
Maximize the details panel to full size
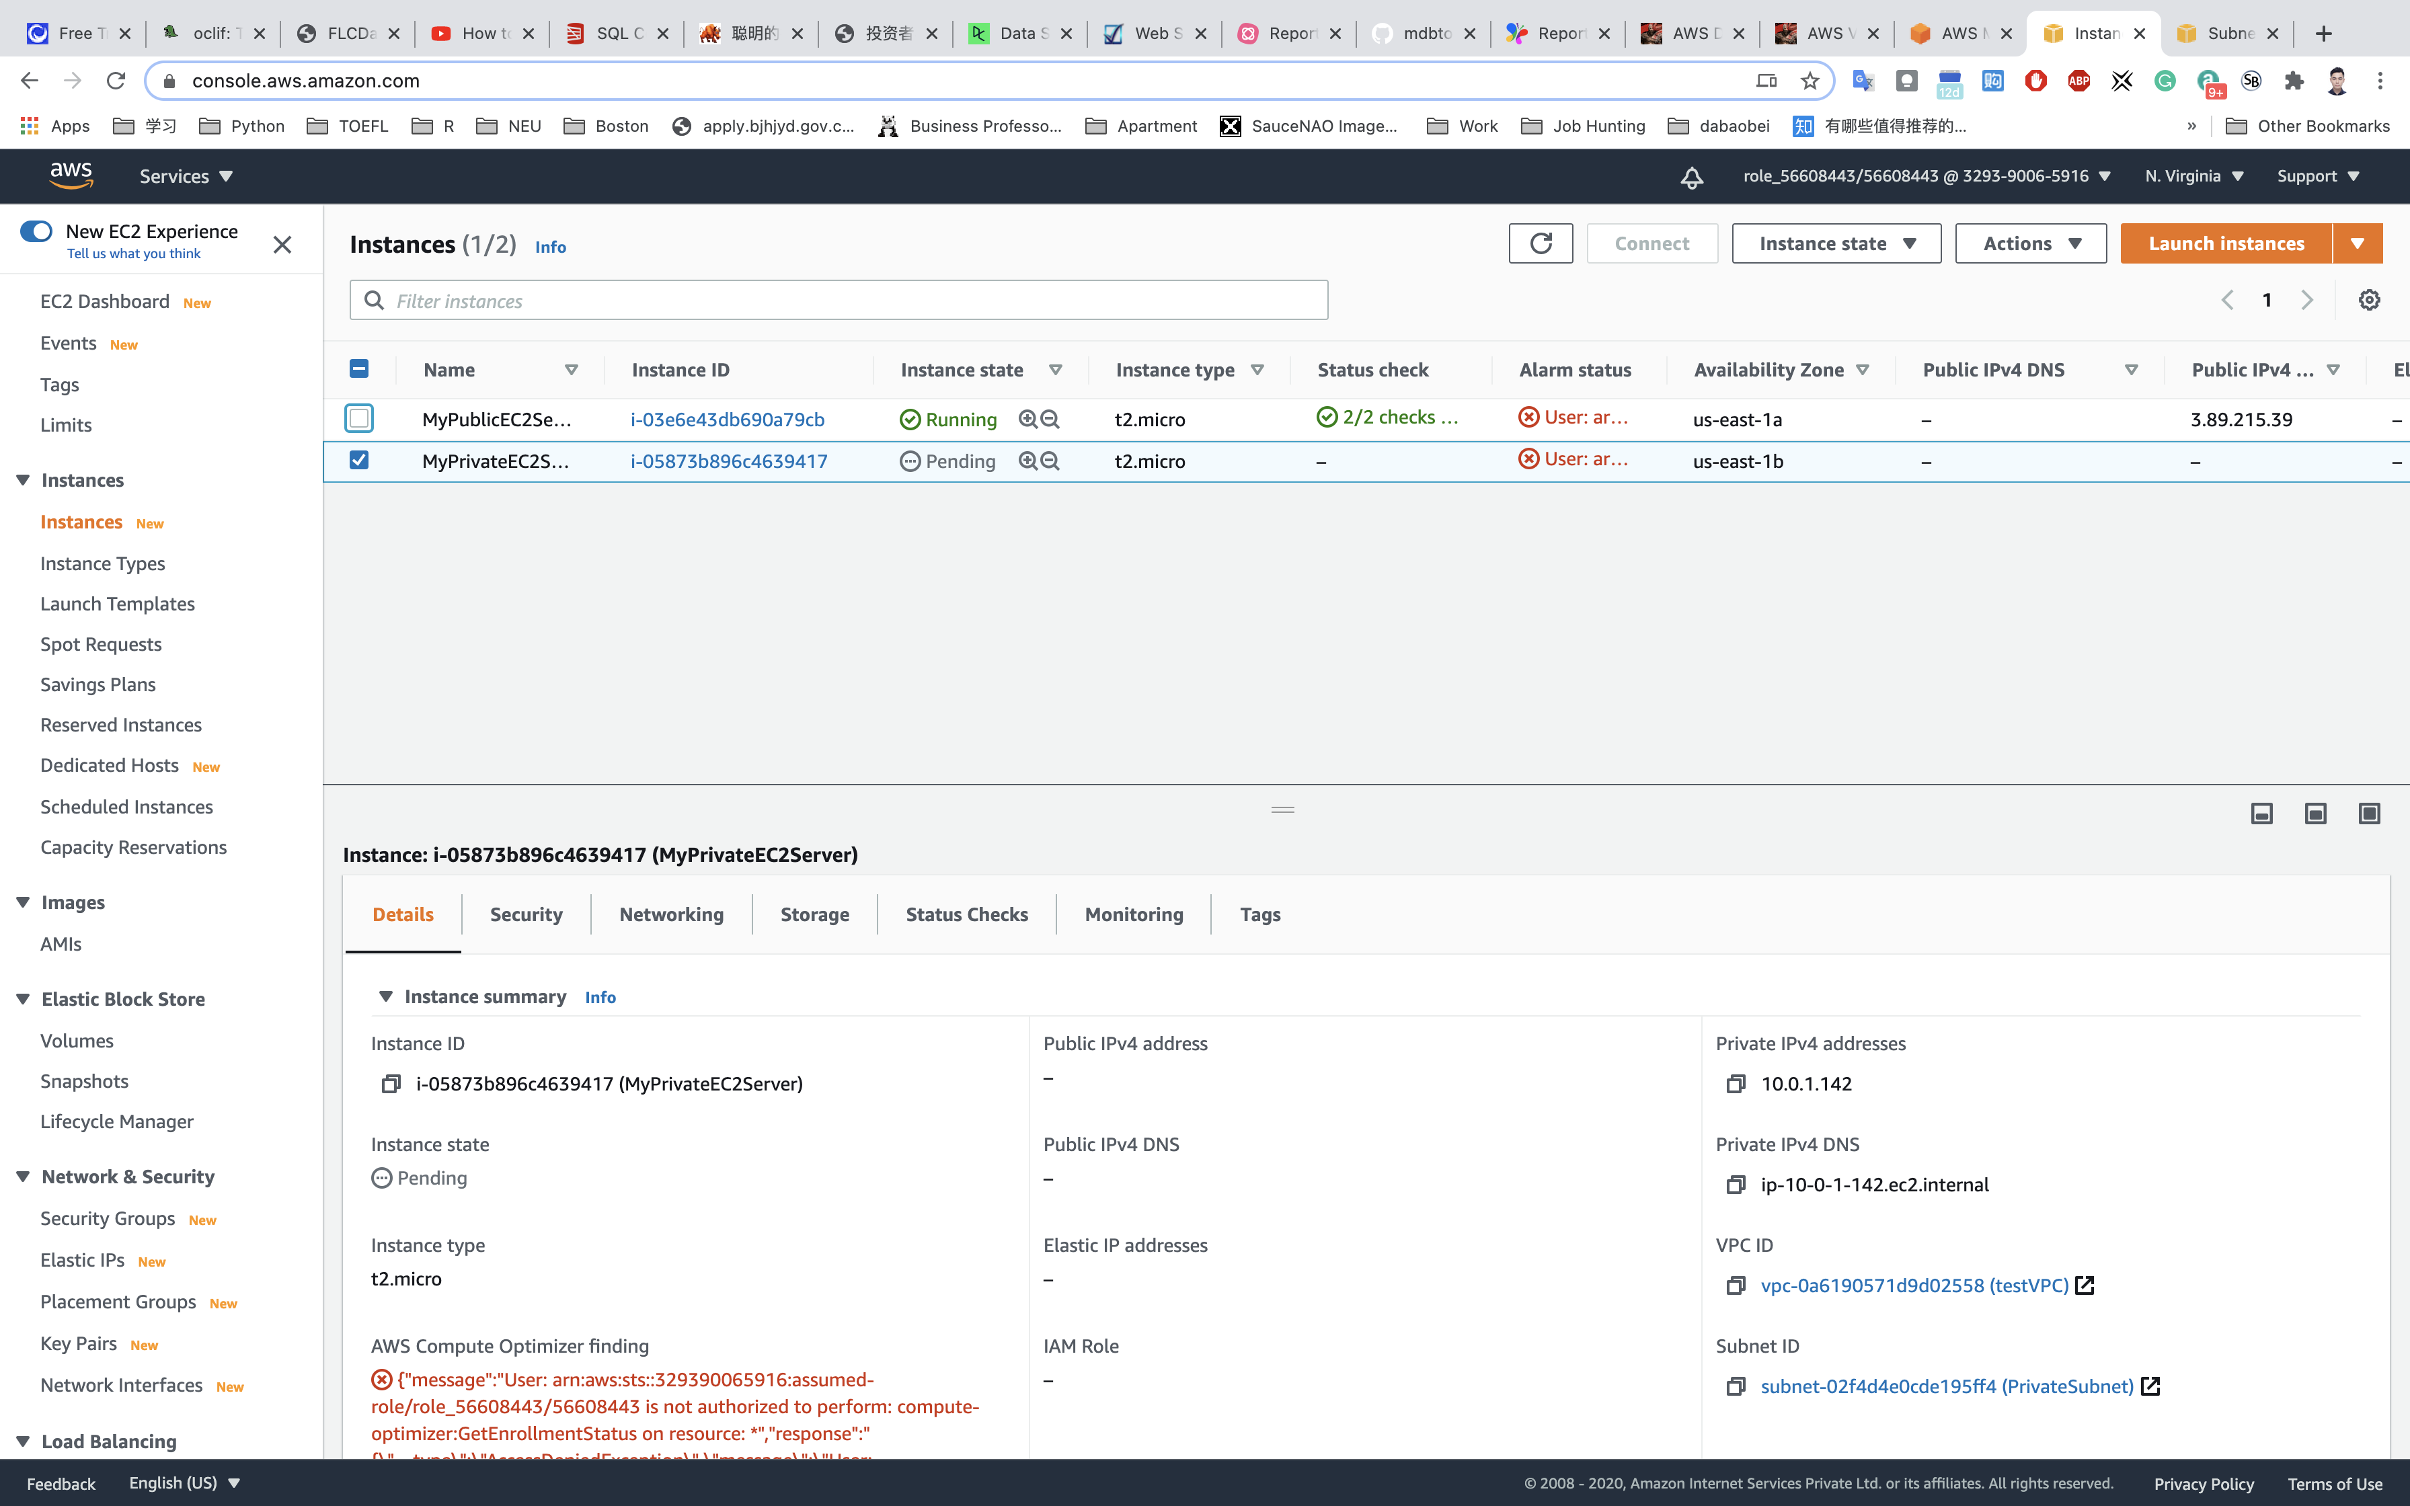(2369, 814)
